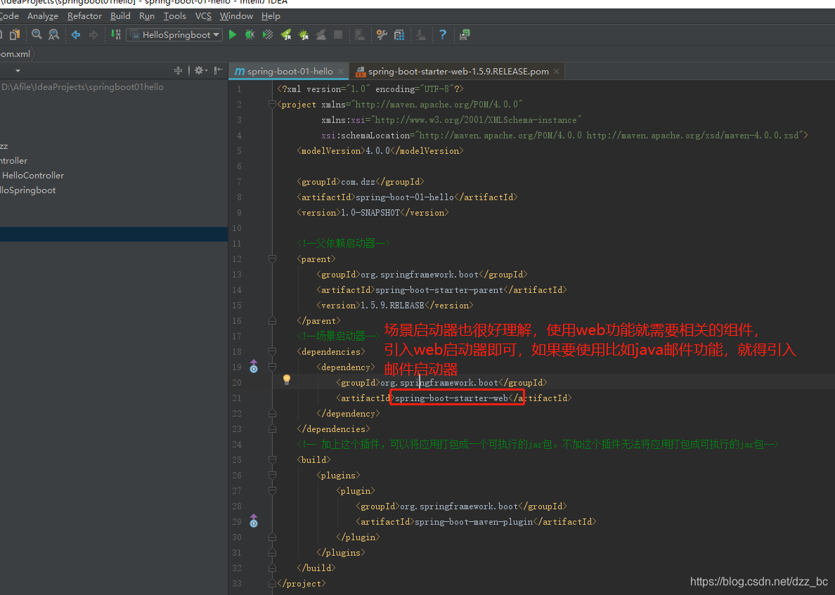This screenshot has width=835, height=595.
Task: Close the spring-boot-starter-web-1.5.9.RELEASE.pom tab
Action: coord(557,72)
